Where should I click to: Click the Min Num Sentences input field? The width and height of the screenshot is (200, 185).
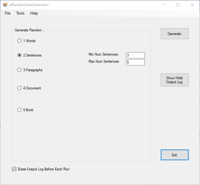135,55
